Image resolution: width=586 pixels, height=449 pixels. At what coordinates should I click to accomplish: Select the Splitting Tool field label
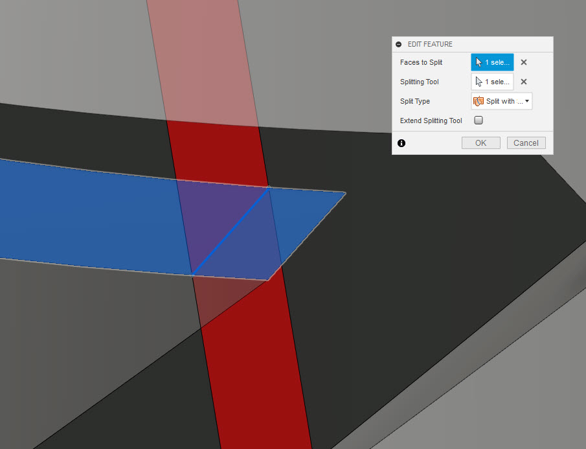(420, 82)
